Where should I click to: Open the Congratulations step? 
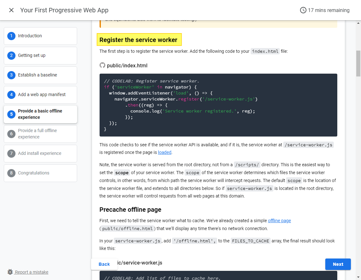click(x=40, y=173)
